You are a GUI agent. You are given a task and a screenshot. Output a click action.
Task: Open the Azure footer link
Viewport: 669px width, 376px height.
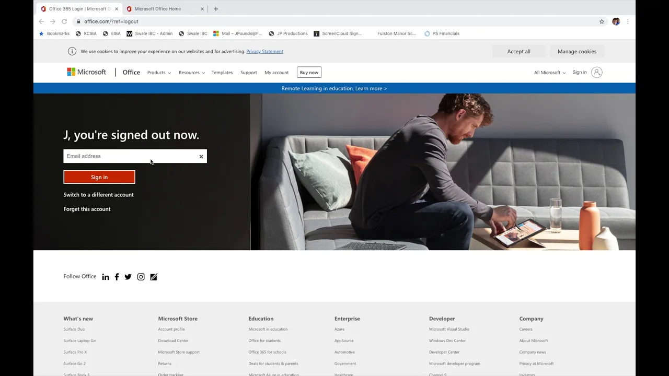(x=339, y=329)
